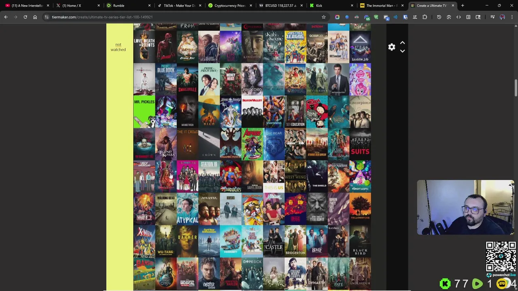Select the Scorpion poster
Viewport: 518px width, 291px height.
360,112
